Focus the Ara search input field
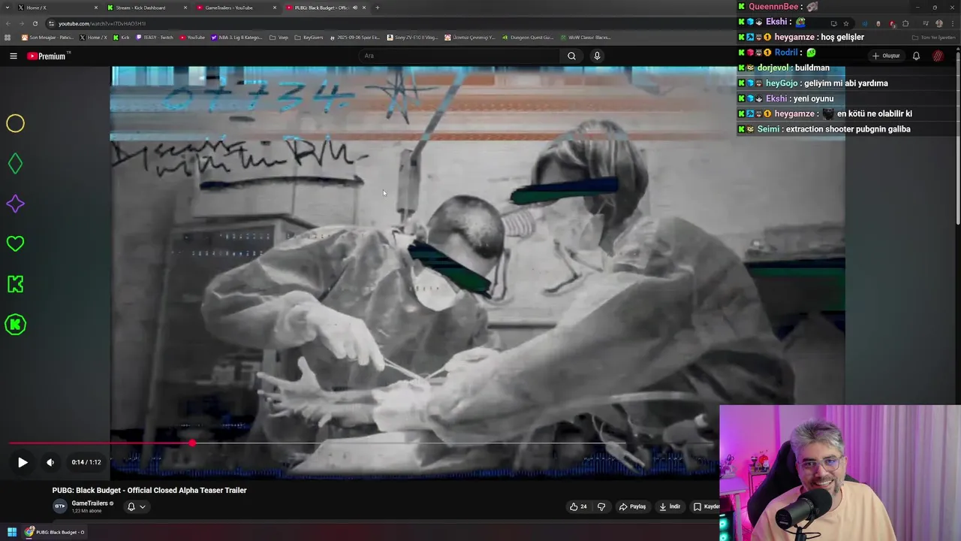This screenshot has height=541, width=961. pyautogui.click(x=459, y=56)
